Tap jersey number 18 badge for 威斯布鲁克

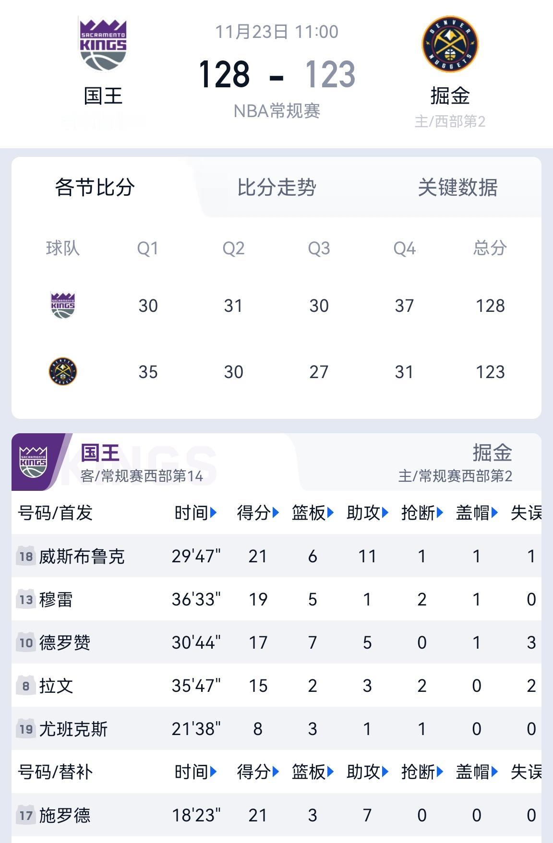pyautogui.click(x=26, y=557)
